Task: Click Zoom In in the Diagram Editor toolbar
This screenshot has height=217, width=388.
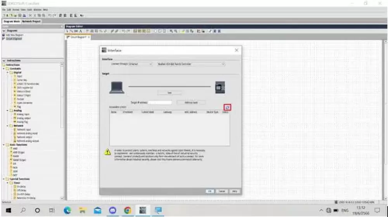Action: 171,31
